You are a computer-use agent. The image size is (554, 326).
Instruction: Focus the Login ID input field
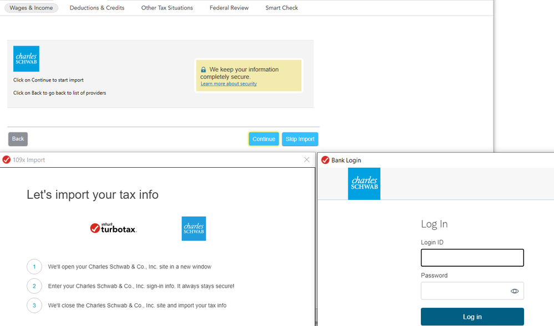(472, 257)
